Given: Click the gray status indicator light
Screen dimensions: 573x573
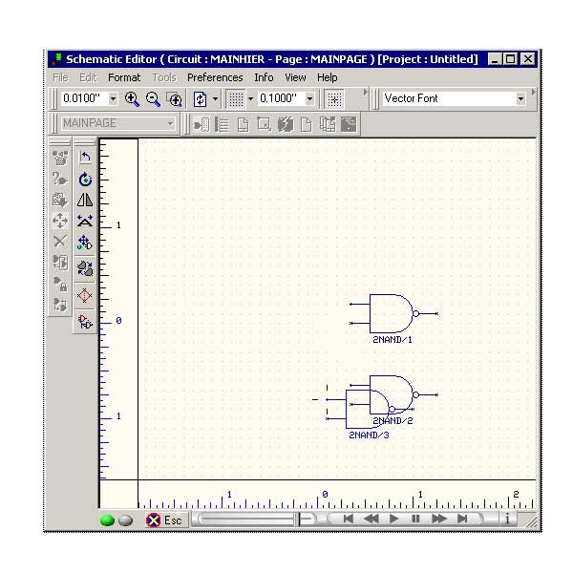Looking at the screenshot, I should tap(125, 520).
